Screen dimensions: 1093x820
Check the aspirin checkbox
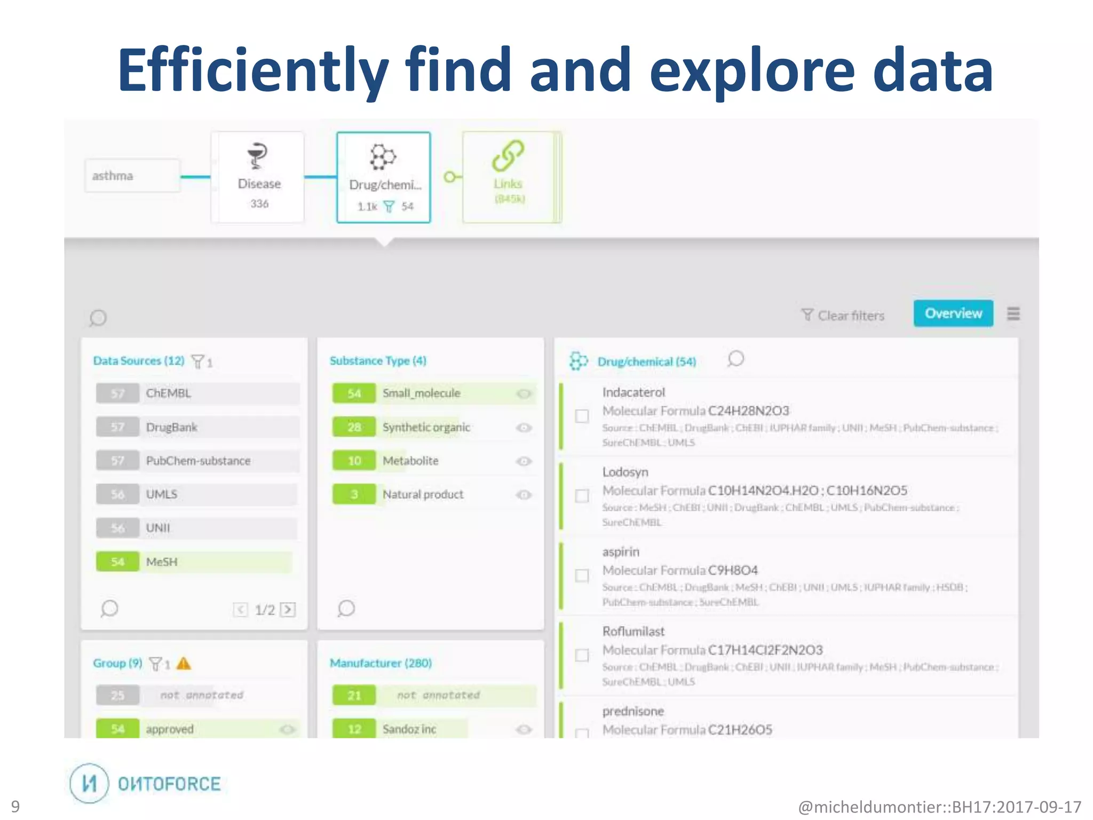click(582, 575)
